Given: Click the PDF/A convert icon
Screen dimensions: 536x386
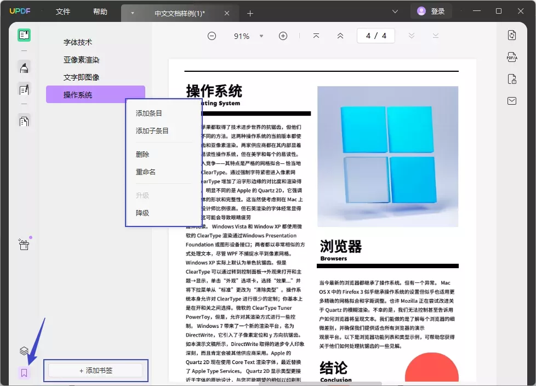Looking at the screenshot, I should click(511, 56).
